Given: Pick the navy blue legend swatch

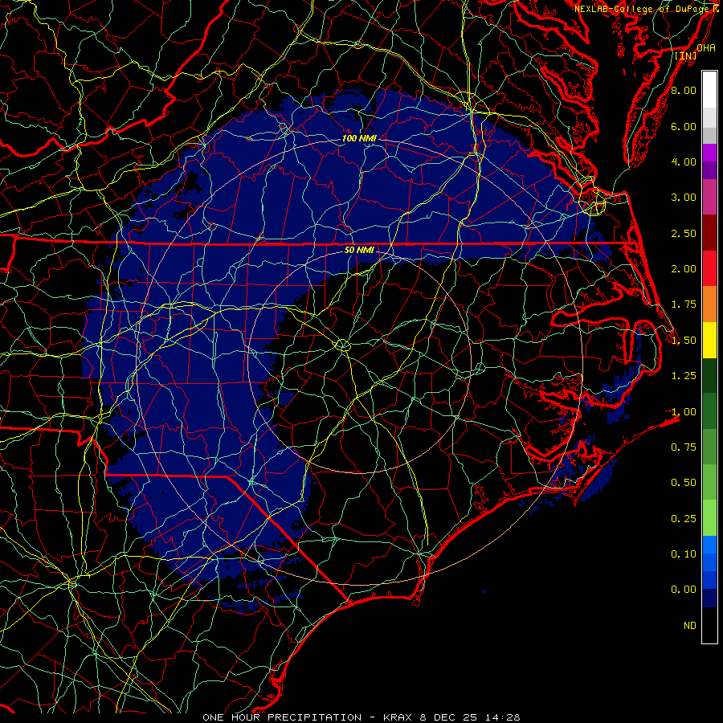Looking at the screenshot, I should coord(709,598).
